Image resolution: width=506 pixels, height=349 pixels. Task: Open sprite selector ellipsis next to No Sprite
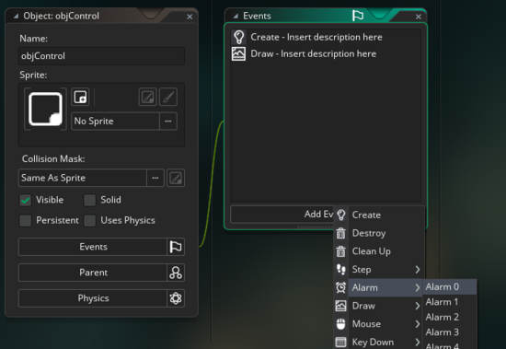pyautogui.click(x=168, y=122)
